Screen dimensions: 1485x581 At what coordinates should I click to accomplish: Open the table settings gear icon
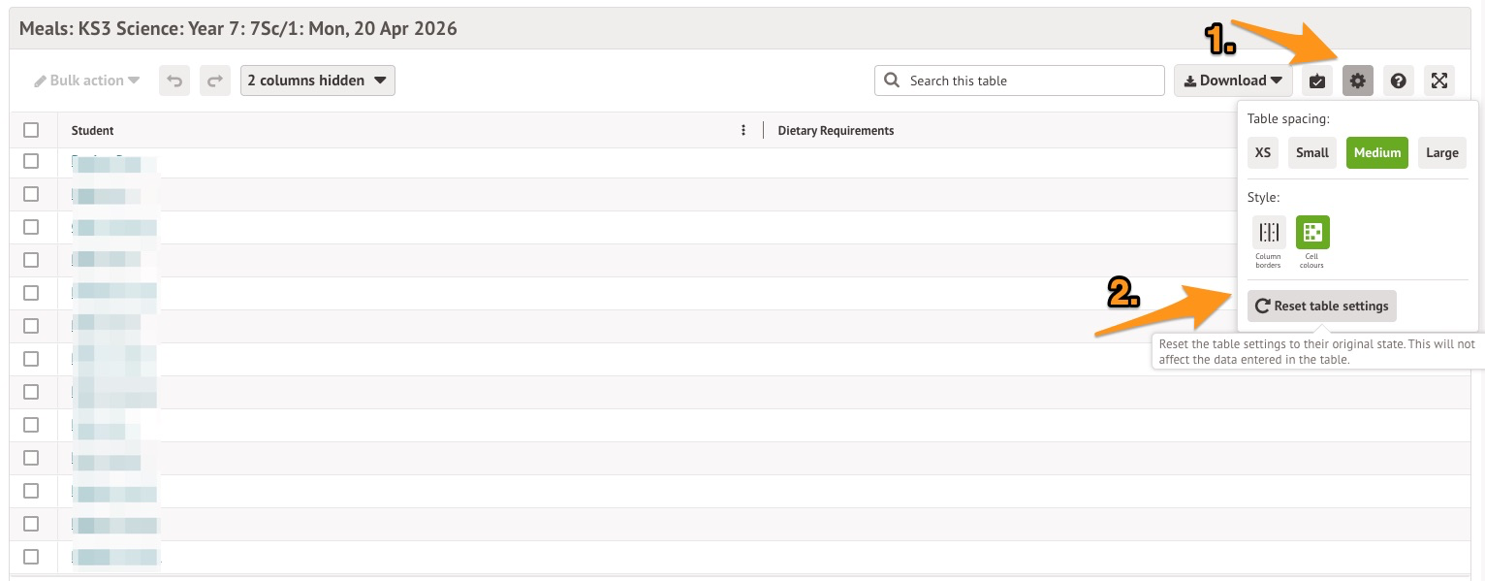1358,81
